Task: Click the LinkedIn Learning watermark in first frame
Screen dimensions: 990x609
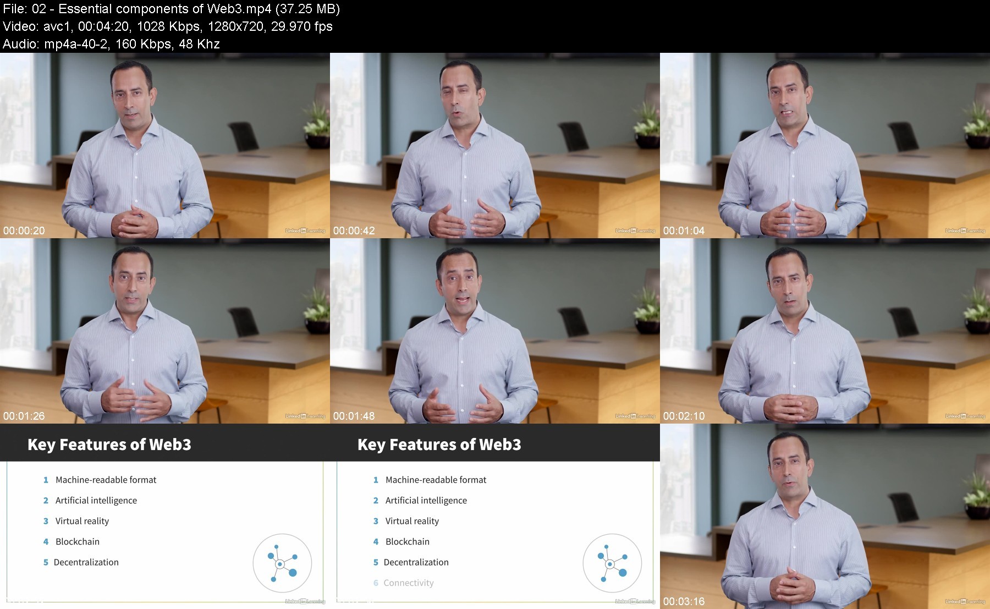Action: coord(305,231)
